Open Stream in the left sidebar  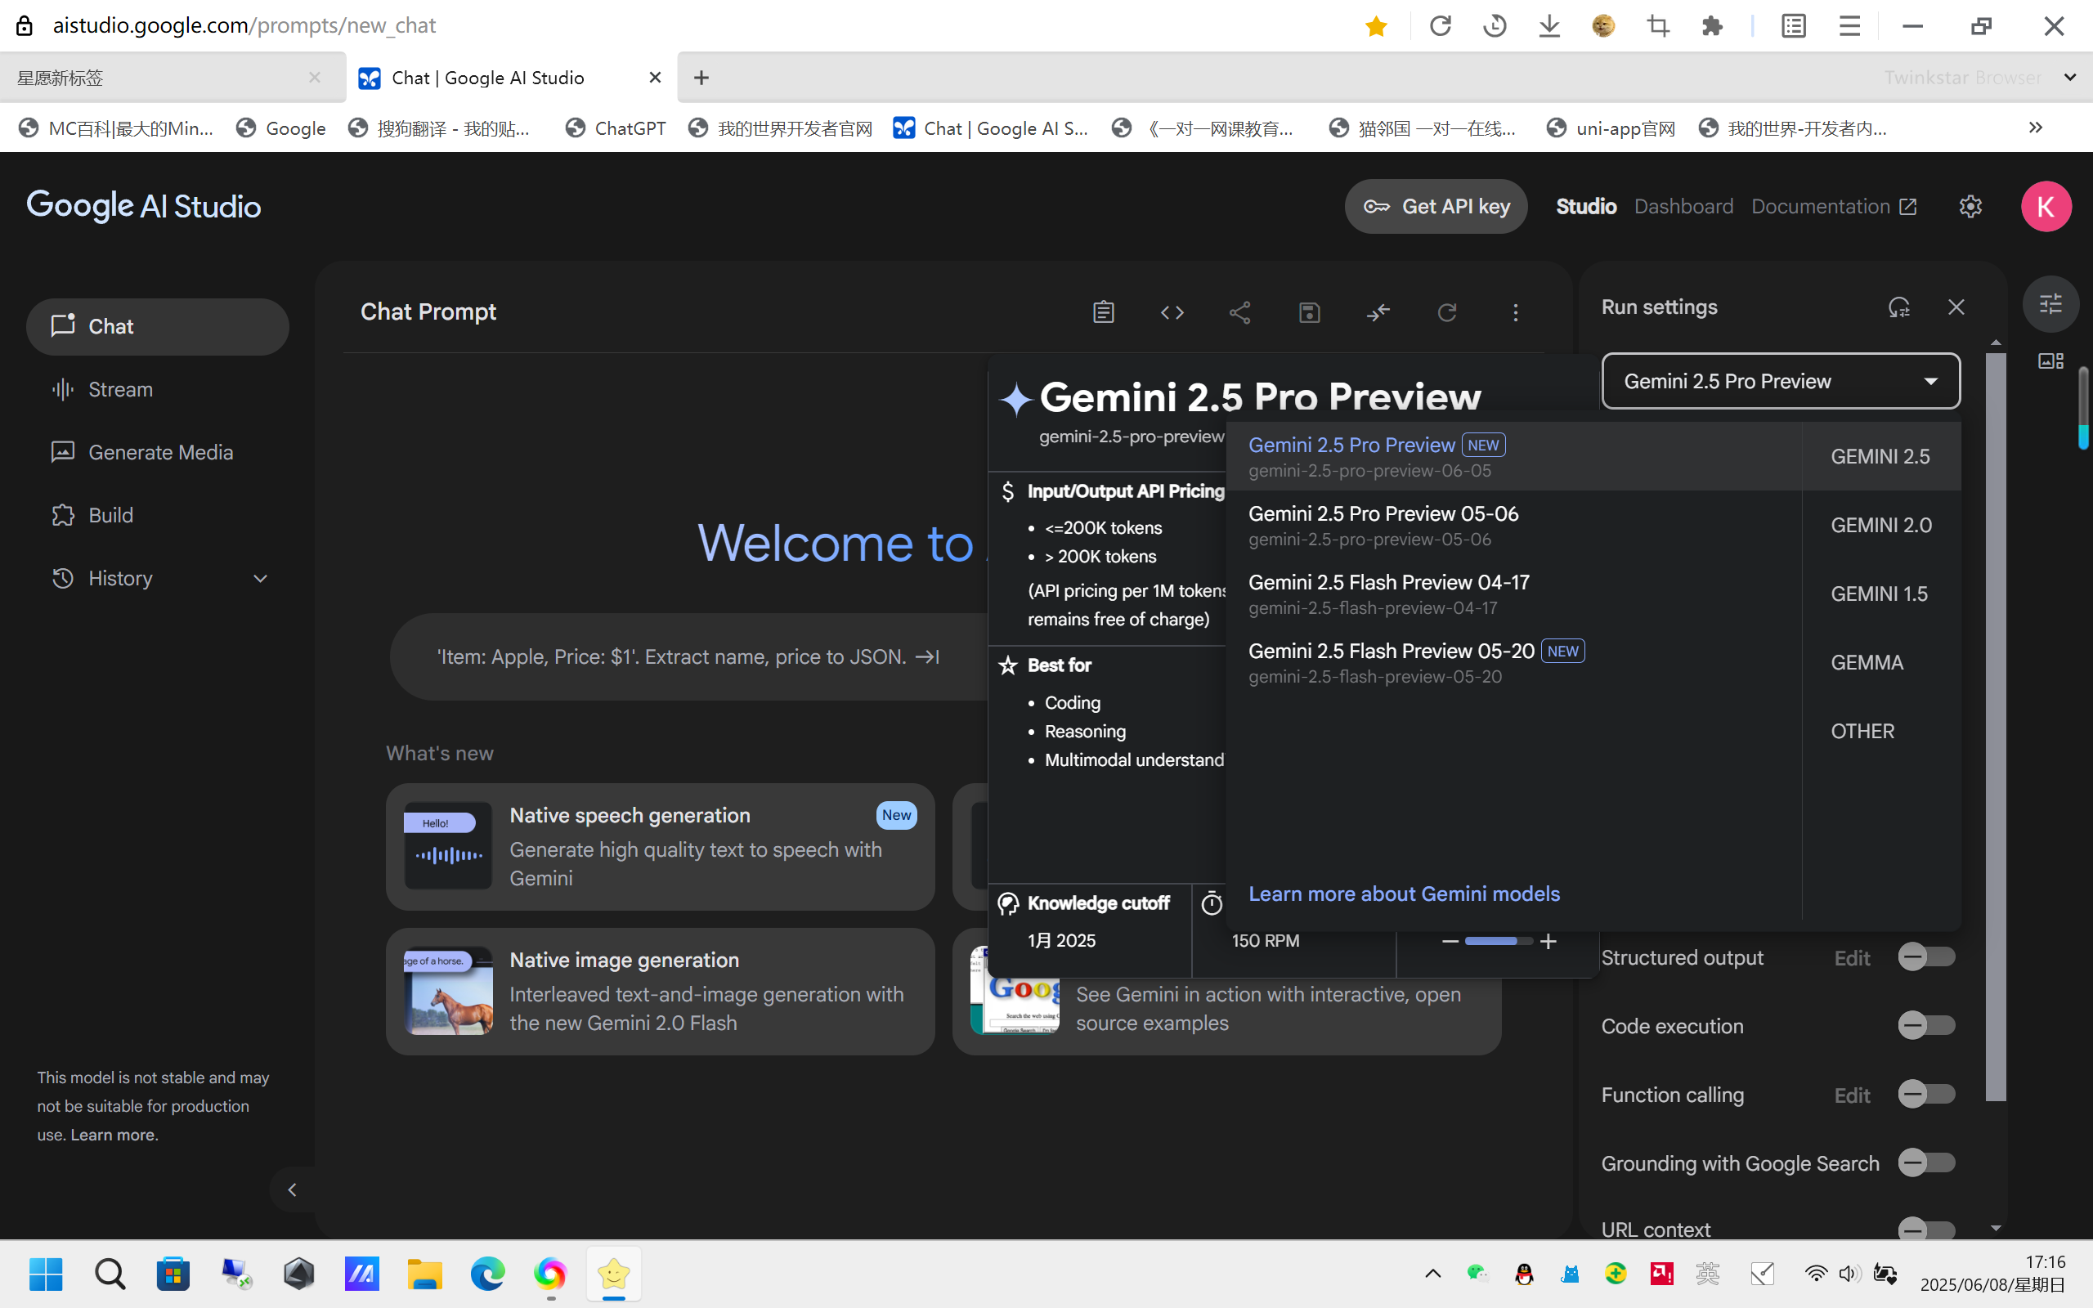(x=158, y=389)
